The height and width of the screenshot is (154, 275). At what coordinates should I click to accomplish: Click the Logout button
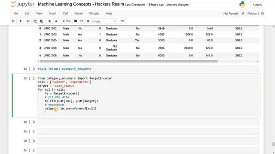(x=257, y=5)
